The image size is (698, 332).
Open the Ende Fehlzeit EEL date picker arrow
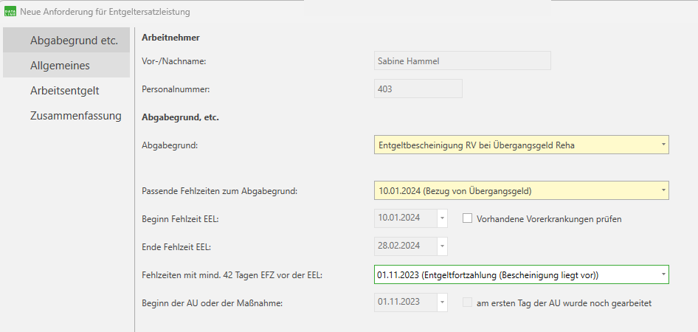coord(442,246)
